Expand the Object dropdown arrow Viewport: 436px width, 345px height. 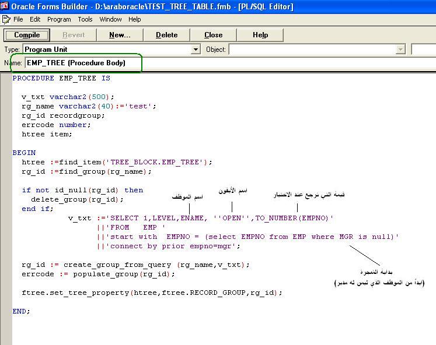pos(400,50)
